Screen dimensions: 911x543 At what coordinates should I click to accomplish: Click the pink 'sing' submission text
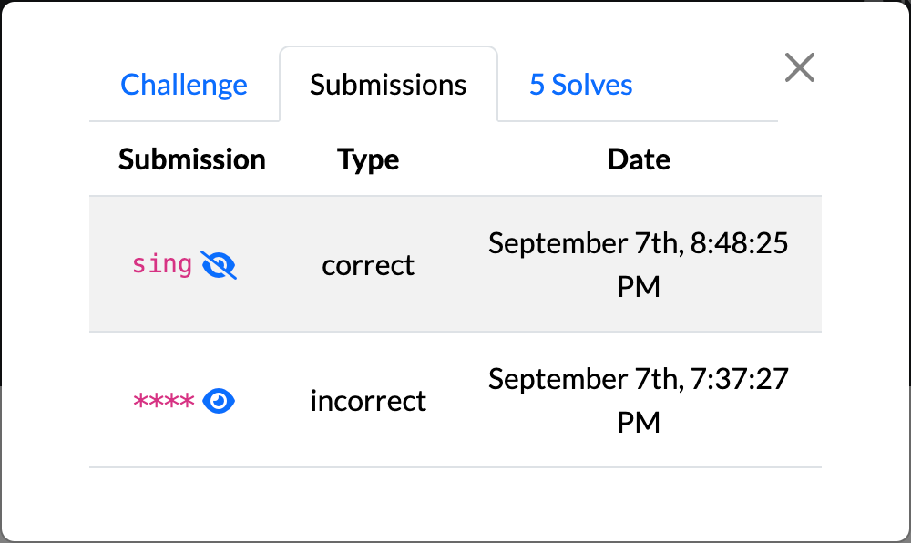coord(162,265)
